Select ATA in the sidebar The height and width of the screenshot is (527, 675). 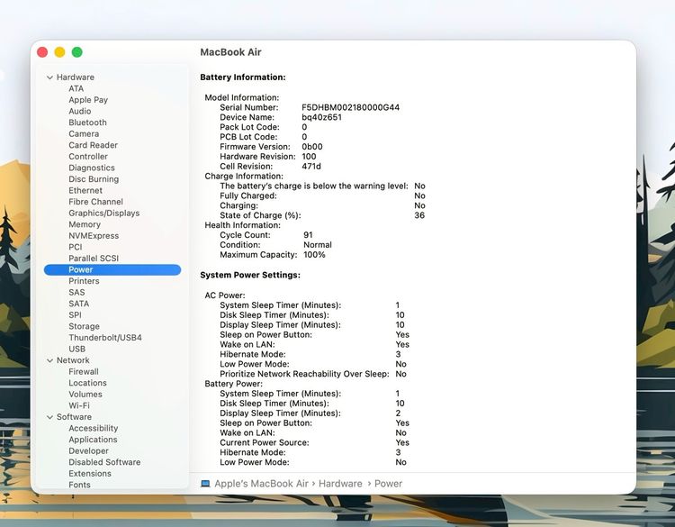(76, 88)
